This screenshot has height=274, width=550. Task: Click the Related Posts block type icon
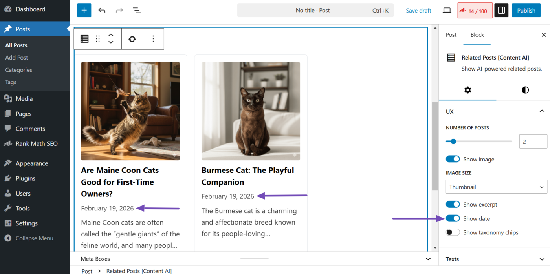coord(84,39)
